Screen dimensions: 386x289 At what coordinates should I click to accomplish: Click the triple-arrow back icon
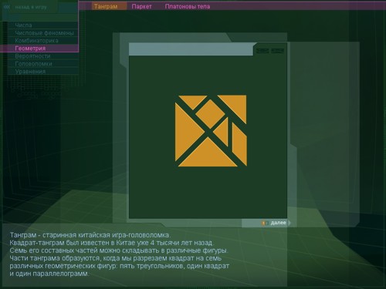click(7, 7)
